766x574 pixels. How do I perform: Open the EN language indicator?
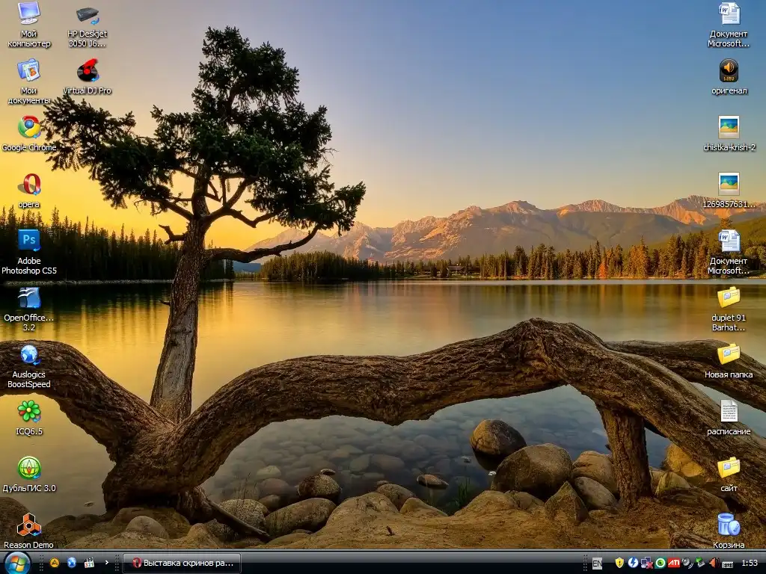[x=597, y=563]
